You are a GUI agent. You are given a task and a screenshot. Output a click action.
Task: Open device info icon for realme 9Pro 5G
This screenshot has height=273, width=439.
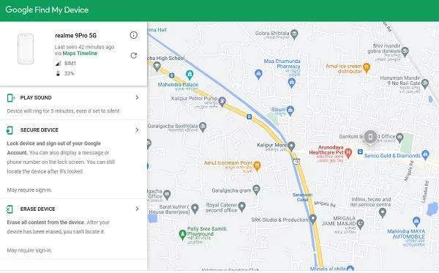coord(134,35)
